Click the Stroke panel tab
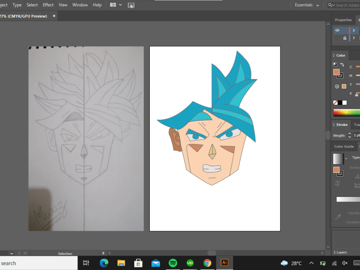The height and width of the screenshot is (270, 360). 341,125
